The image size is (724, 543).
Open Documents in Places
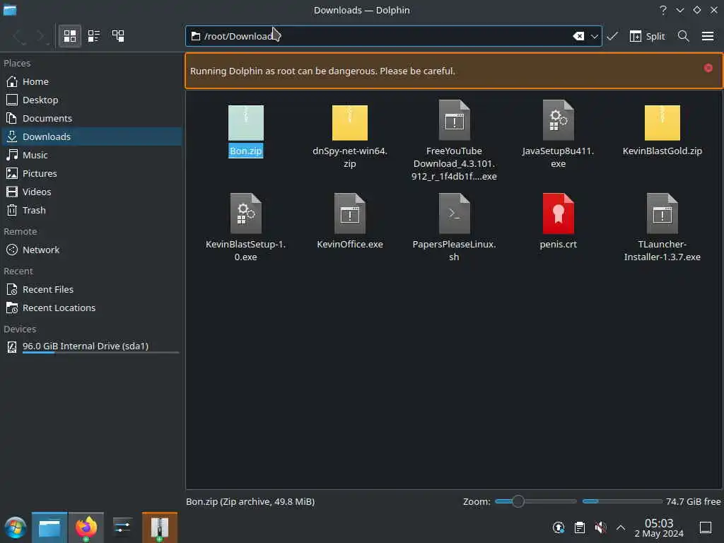91,118
